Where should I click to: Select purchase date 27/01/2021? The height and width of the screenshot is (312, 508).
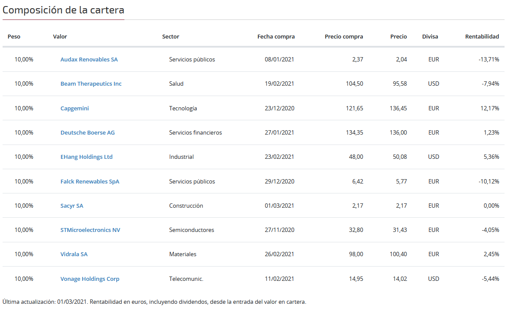279,132
